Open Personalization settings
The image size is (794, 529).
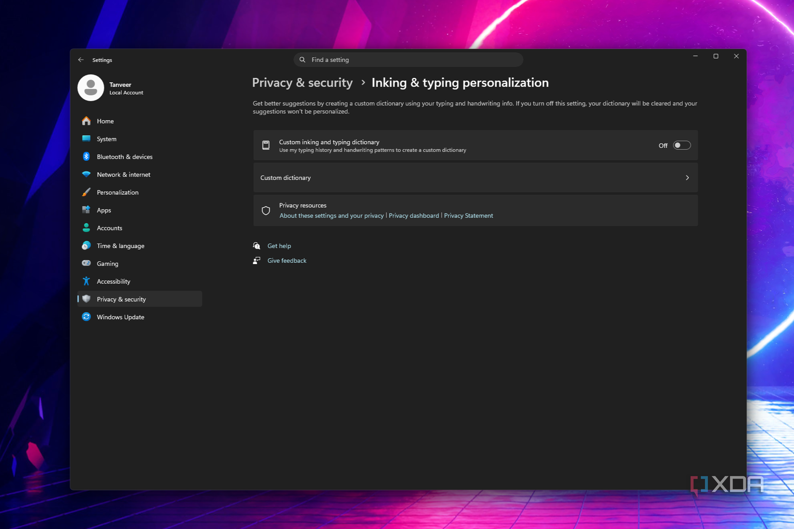[x=140, y=192]
